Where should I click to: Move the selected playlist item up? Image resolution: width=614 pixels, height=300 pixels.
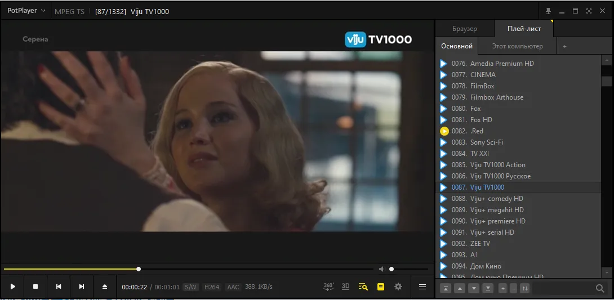click(x=460, y=289)
